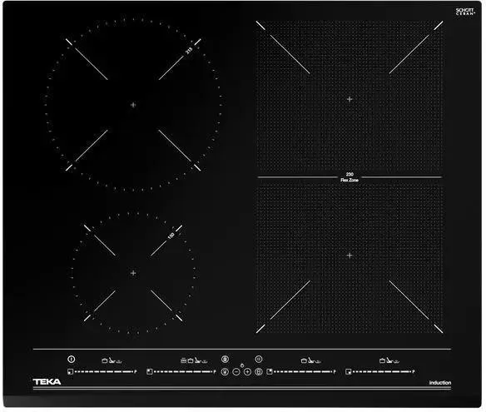Activate the lock icon left of the minus button
Screen dimensions: 486x412
point(225,371)
